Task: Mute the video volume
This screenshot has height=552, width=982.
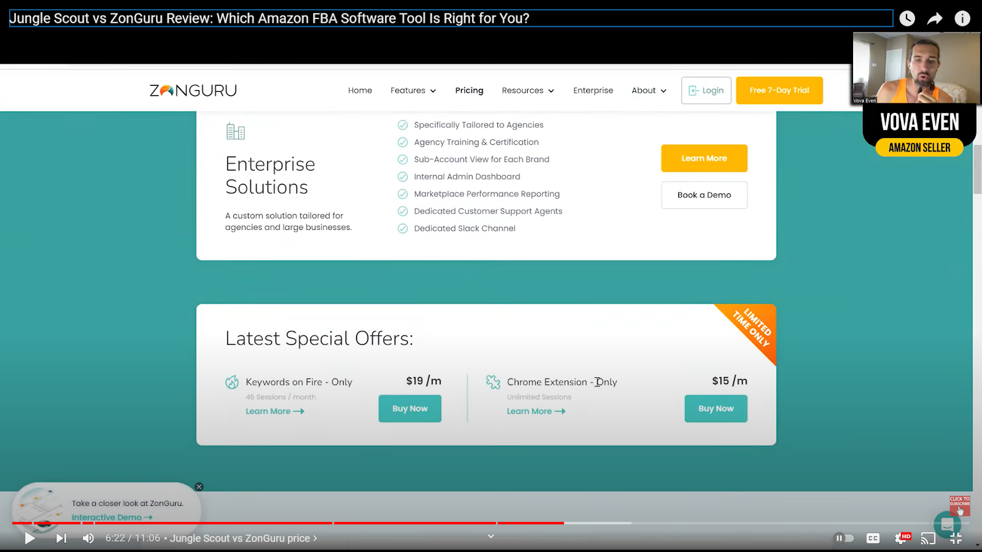Action: point(88,539)
